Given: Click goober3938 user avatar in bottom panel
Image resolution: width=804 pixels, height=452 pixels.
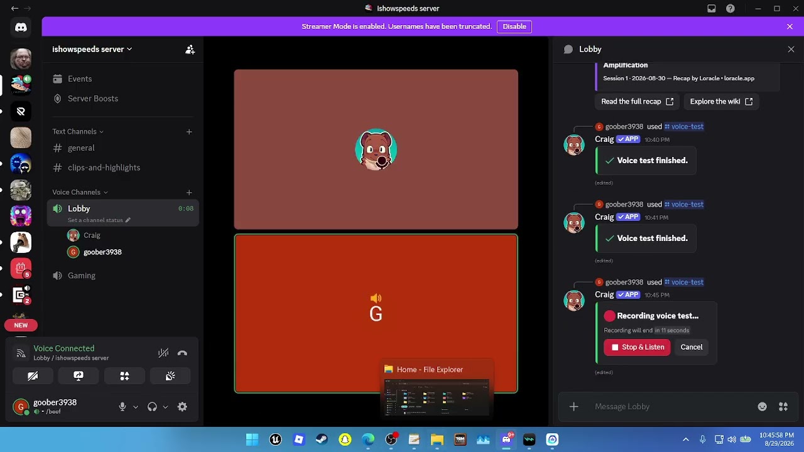Looking at the screenshot, I should point(21,407).
